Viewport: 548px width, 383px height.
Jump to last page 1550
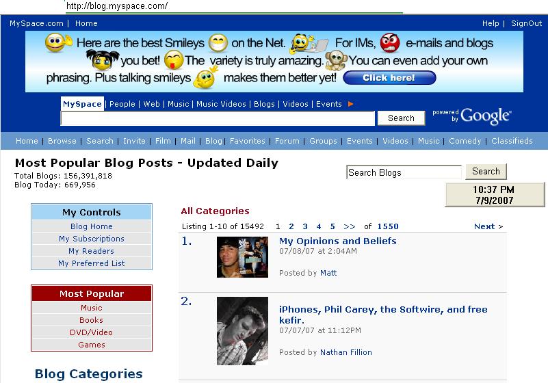pos(388,226)
